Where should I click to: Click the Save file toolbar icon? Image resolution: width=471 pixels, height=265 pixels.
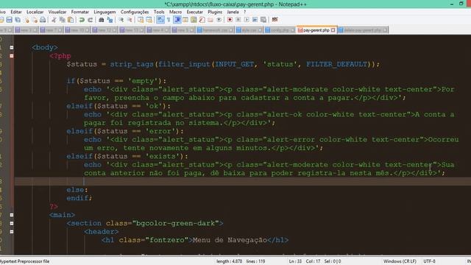[x=10, y=20]
